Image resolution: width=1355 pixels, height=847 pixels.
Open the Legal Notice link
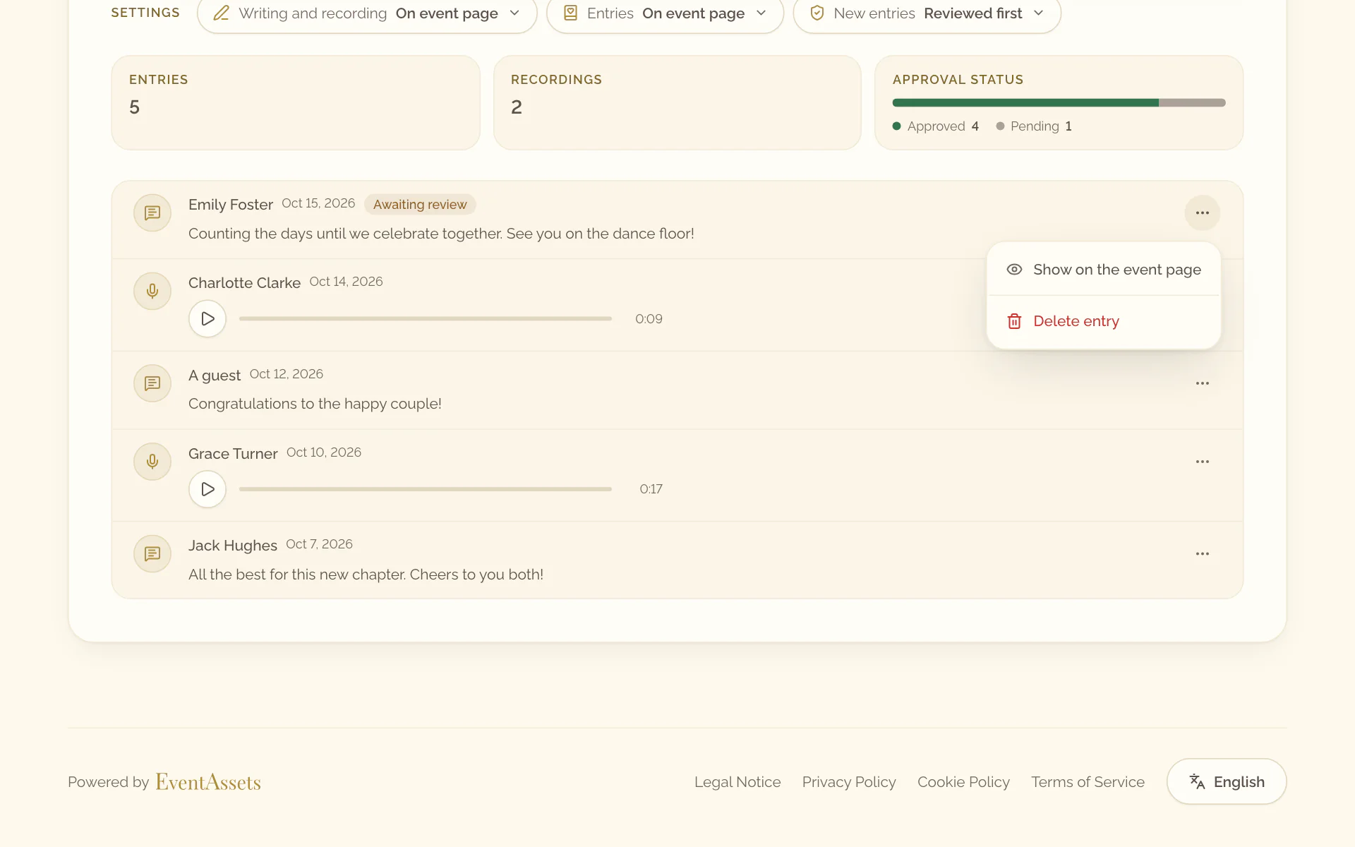point(737,782)
